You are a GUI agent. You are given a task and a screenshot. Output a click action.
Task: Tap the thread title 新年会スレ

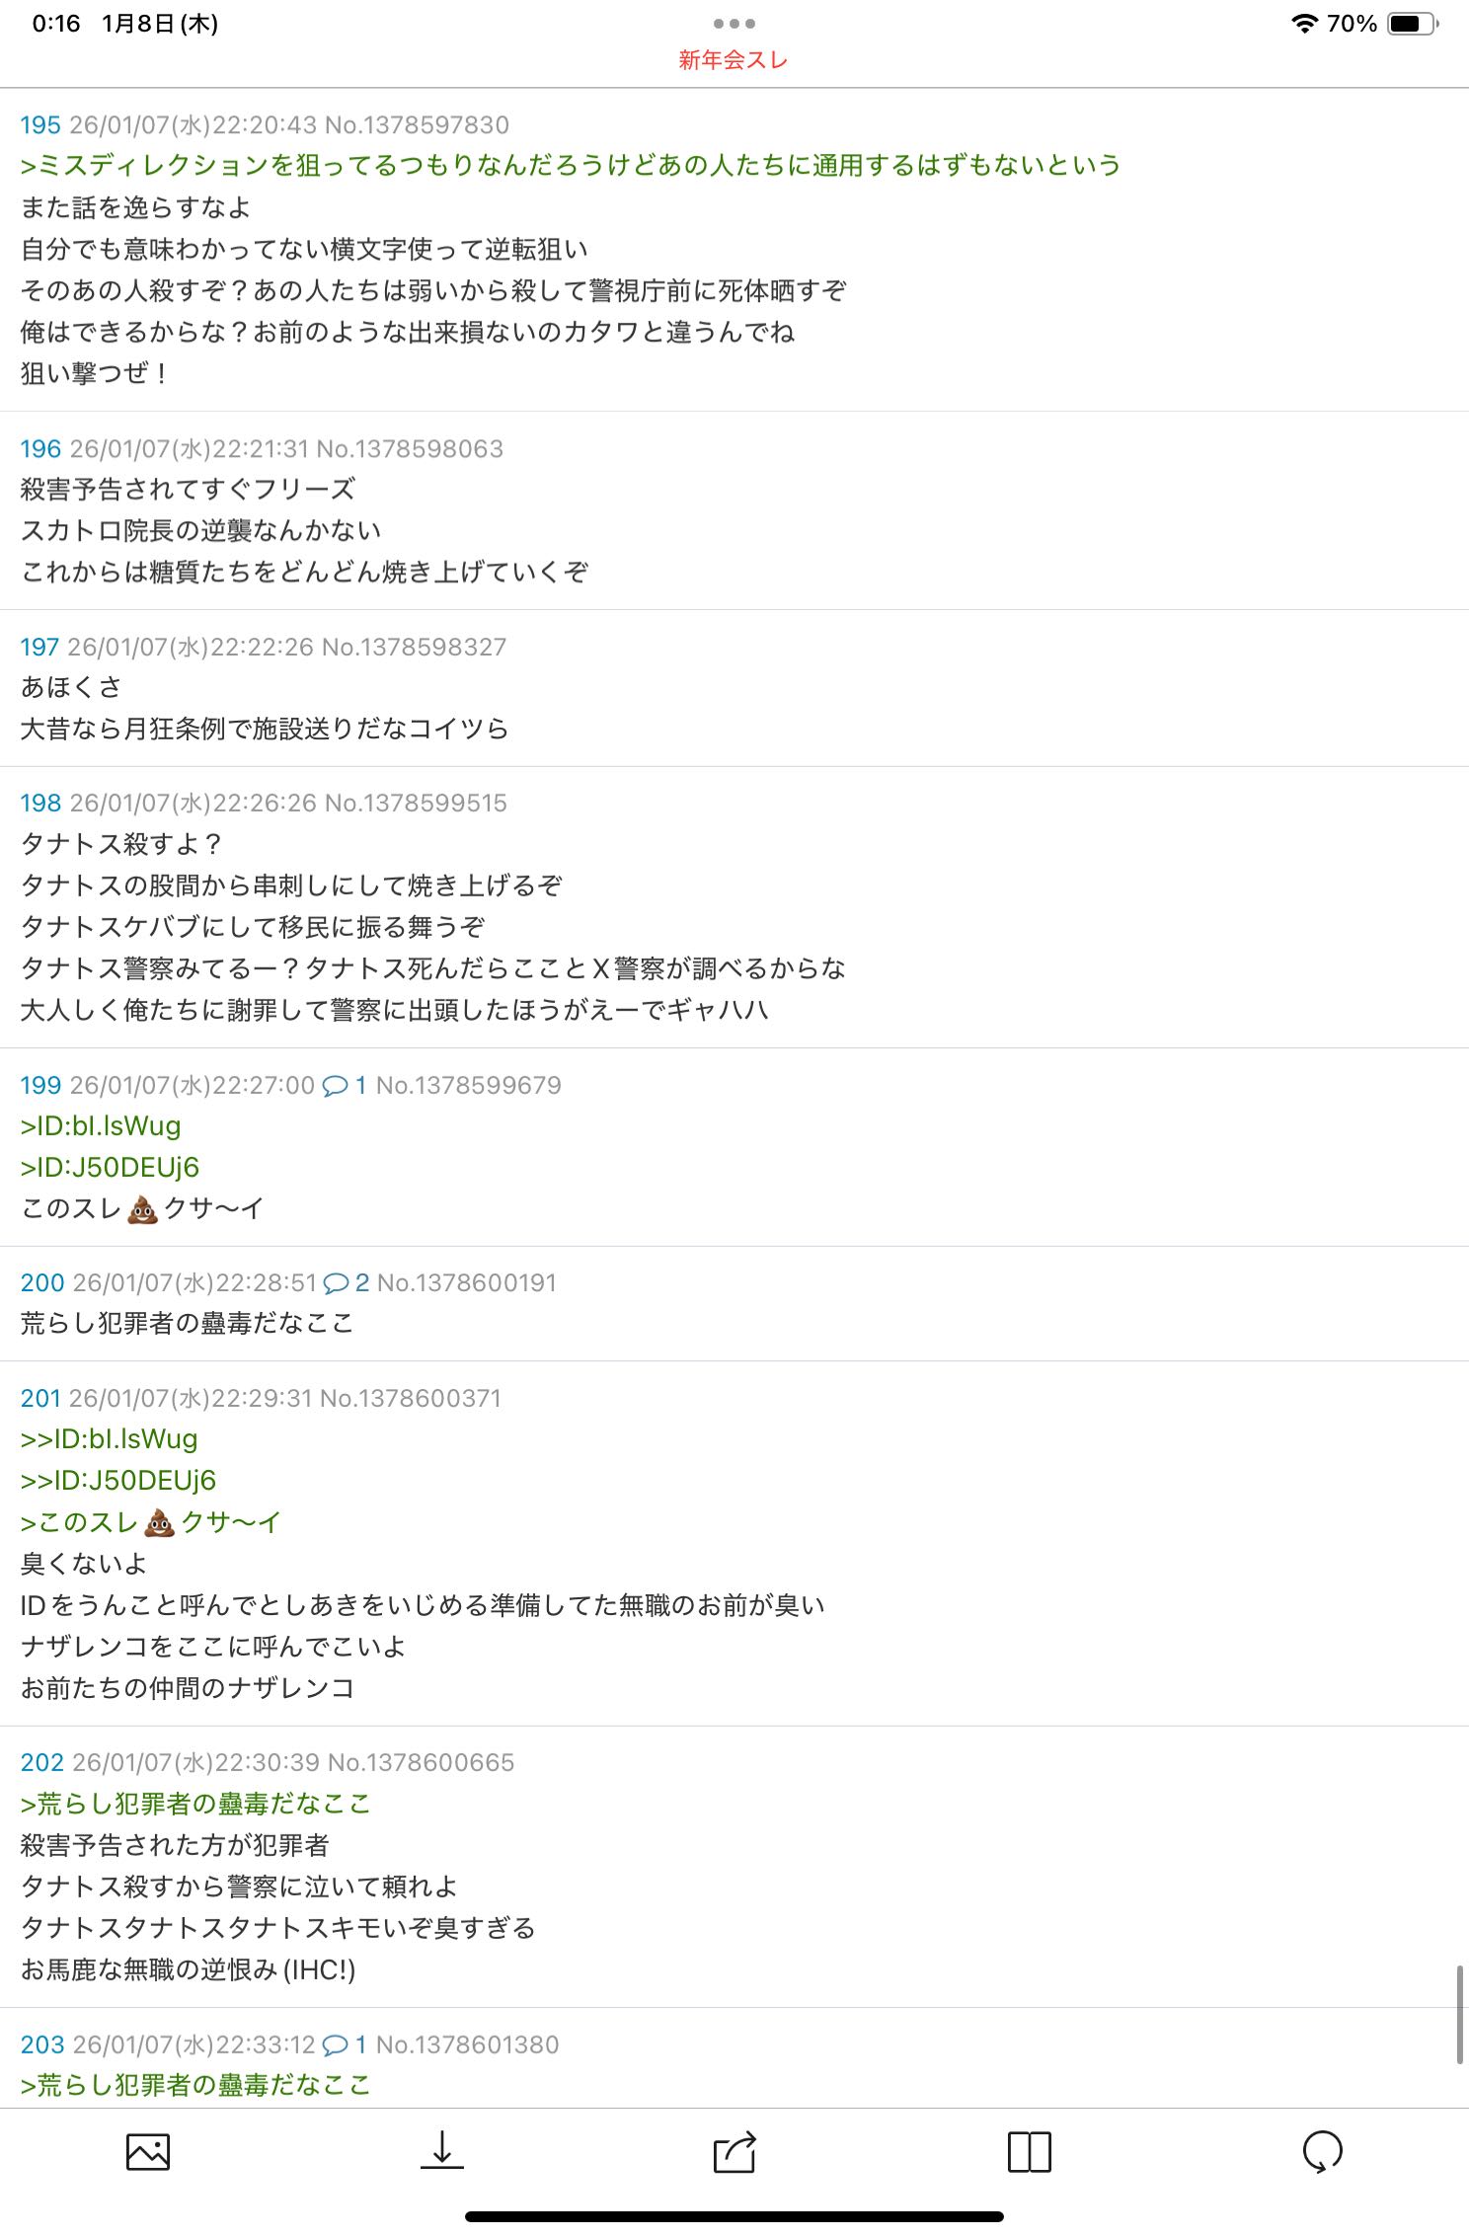[734, 60]
